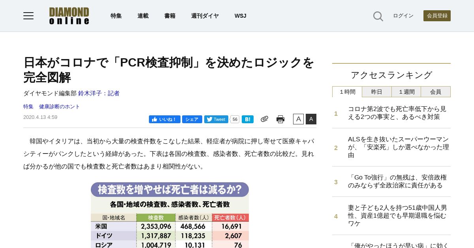Screen dimensions: 474x248
Task: Click the ログイン link
Action: pyautogui.click(x=403, y=16)
